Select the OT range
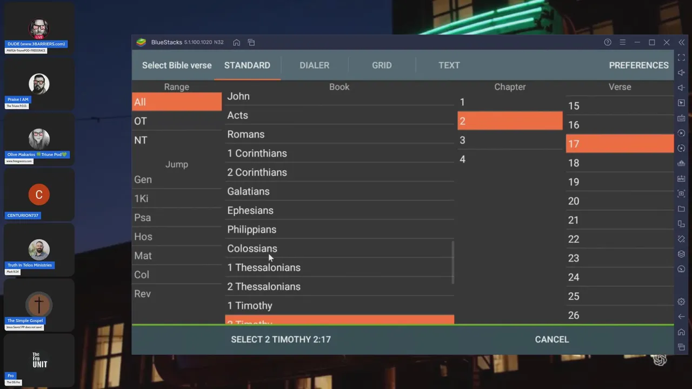The image size is (692, 389). [x=177, y=121]
